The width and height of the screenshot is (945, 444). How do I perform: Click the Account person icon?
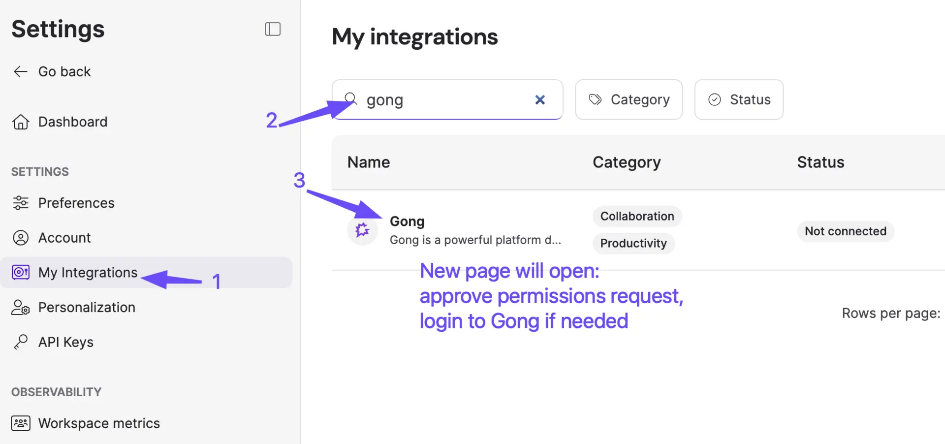21,238
